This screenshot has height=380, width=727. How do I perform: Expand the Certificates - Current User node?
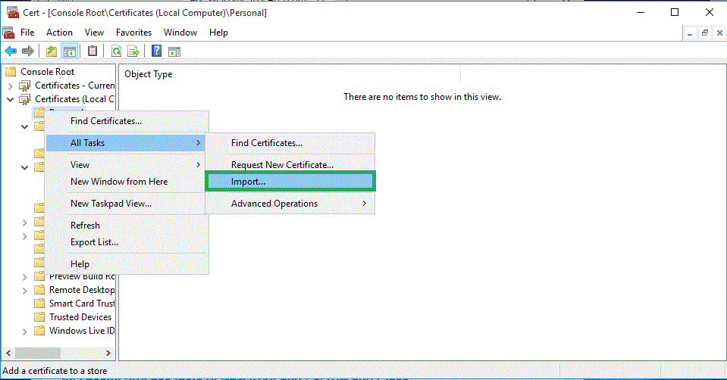tap(11, 86)
